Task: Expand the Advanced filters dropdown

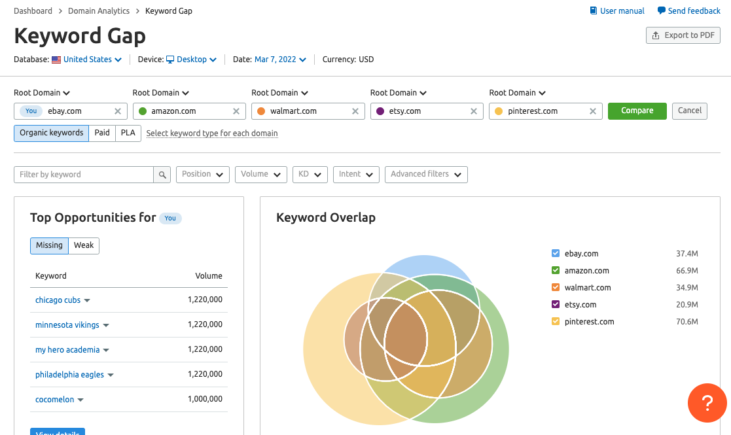Action: click(425, 175)
